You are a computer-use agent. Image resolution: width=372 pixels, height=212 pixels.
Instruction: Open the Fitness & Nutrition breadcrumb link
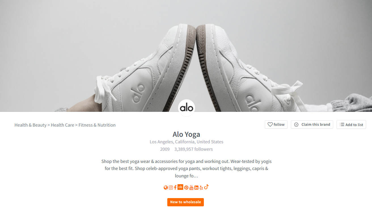(97, 125)
